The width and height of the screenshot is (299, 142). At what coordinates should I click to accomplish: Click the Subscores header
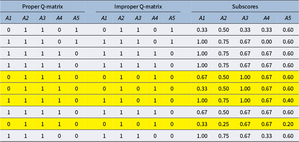point(245,7)
